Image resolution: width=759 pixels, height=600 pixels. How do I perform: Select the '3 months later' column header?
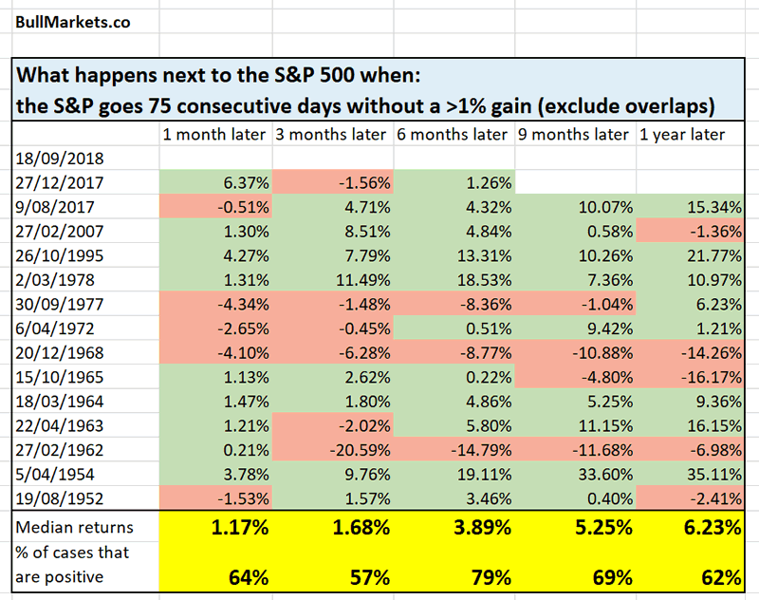tap(332, 134)
